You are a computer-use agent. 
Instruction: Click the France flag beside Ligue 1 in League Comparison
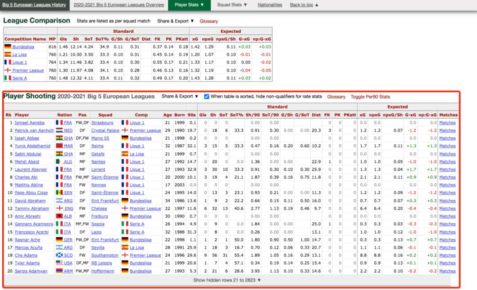(8, 62)
